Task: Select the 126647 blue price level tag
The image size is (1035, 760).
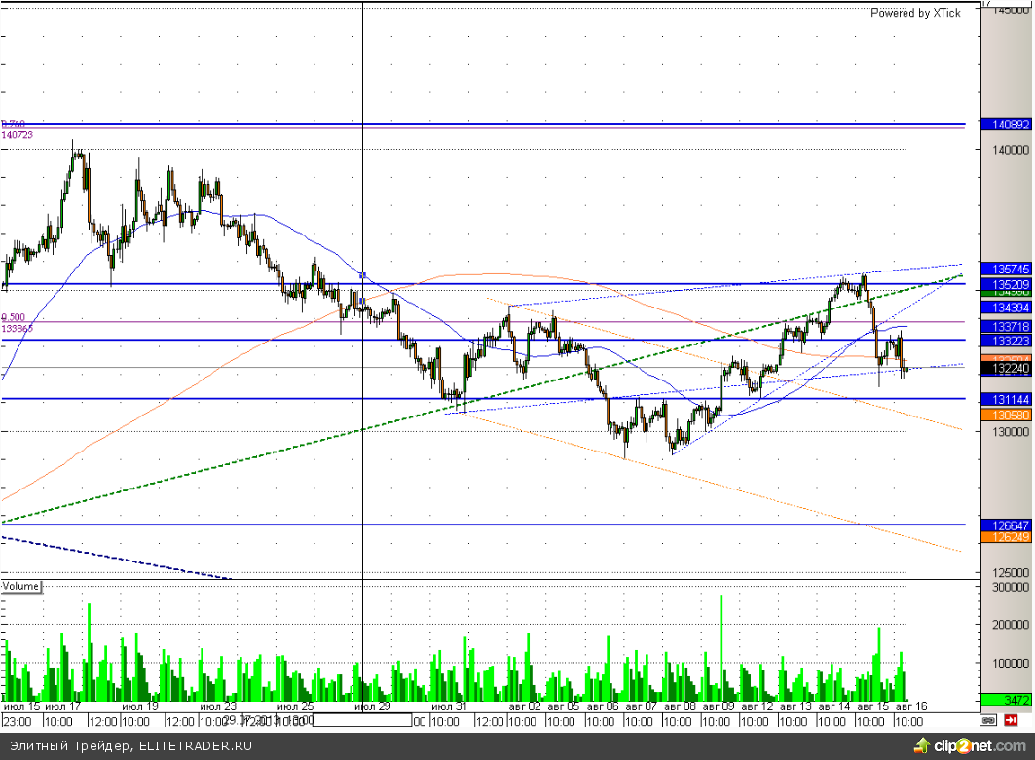Action: tap(1007, 525)
